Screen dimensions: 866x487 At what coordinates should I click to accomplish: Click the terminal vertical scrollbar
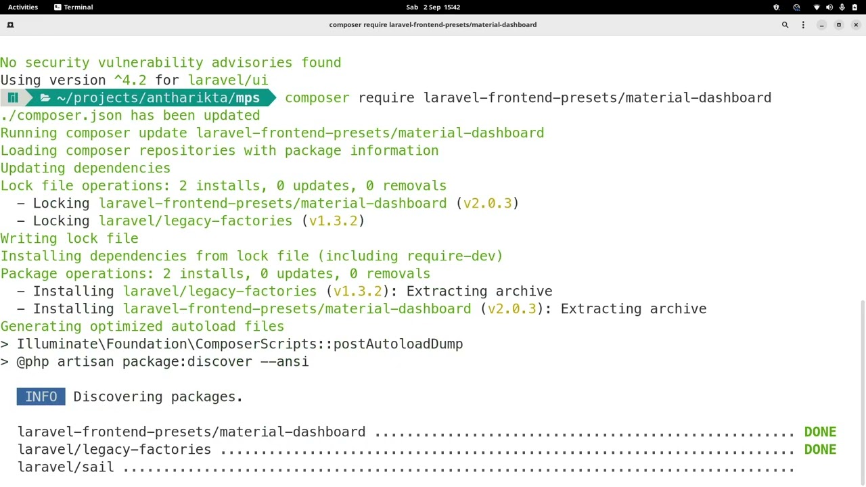862,392
